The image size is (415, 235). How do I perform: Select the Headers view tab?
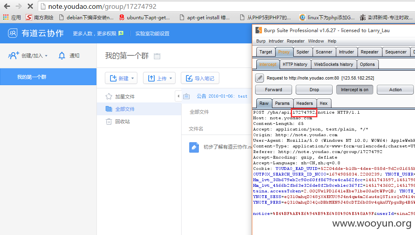pos(305,103)
